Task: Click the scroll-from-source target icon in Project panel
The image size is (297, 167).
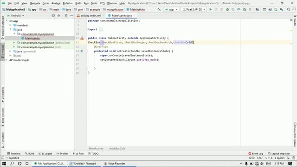Action: pyautogui.click(x=53, y=15)
